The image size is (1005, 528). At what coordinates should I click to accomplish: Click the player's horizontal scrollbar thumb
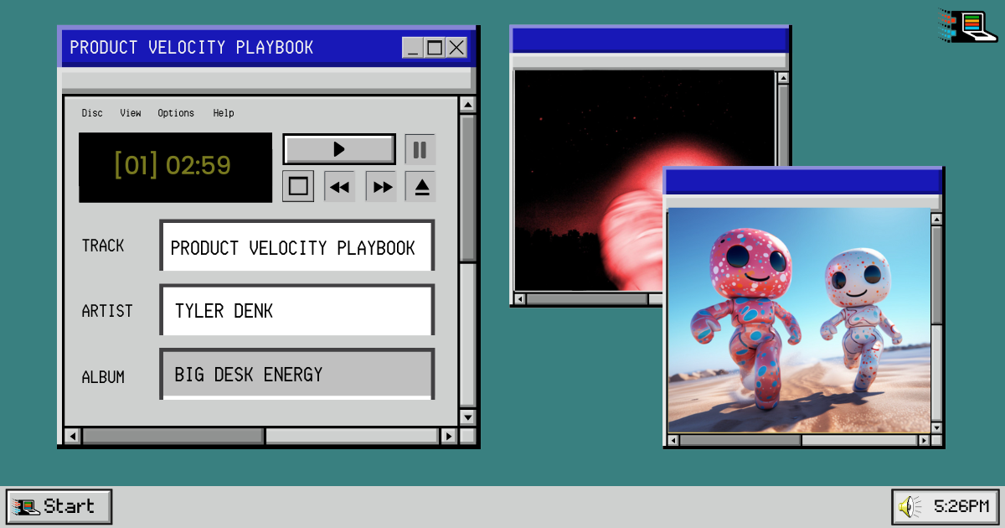pos(173,436)
